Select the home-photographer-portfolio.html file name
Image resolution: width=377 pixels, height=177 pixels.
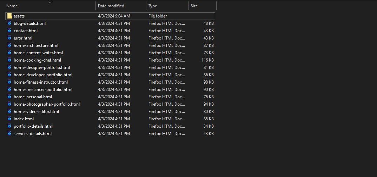pyautogui.click(x=47, y=104)
